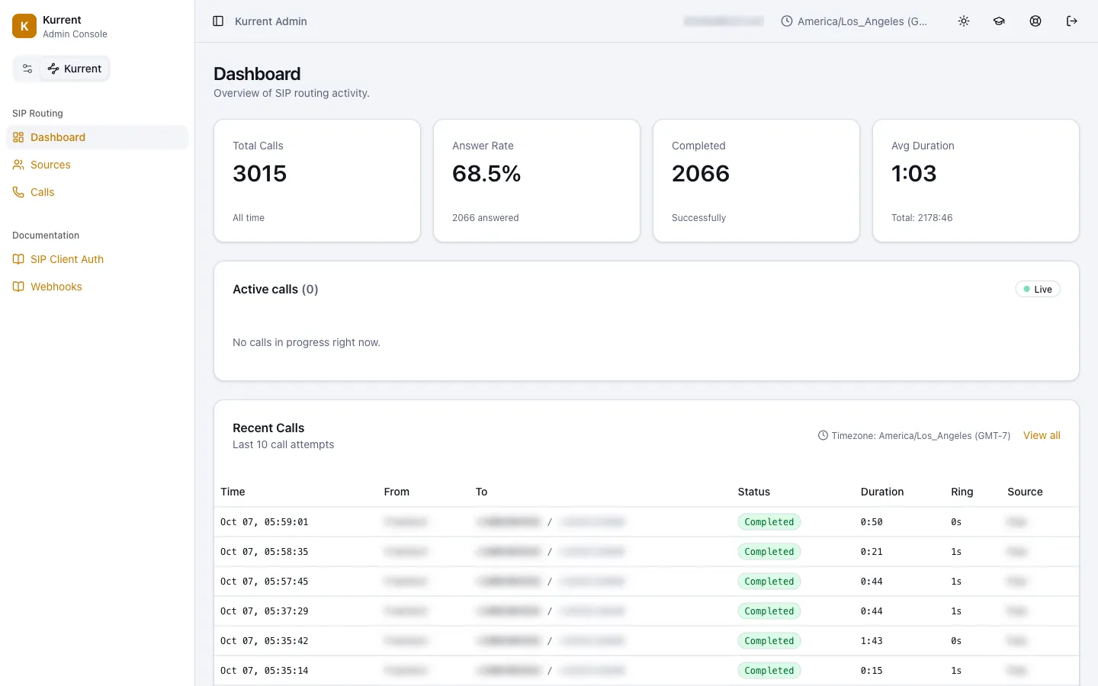Click the 2066 answered caption
Viewport: 1098px width, 686px height.
[x=486, y=218]
